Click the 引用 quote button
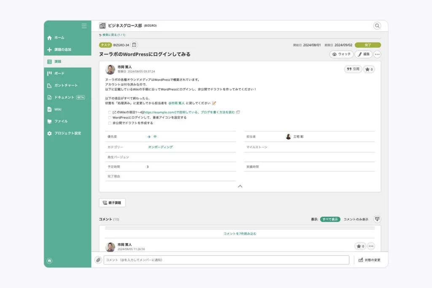The width and height of the screenshot is (432, 288). pos(353,69)
